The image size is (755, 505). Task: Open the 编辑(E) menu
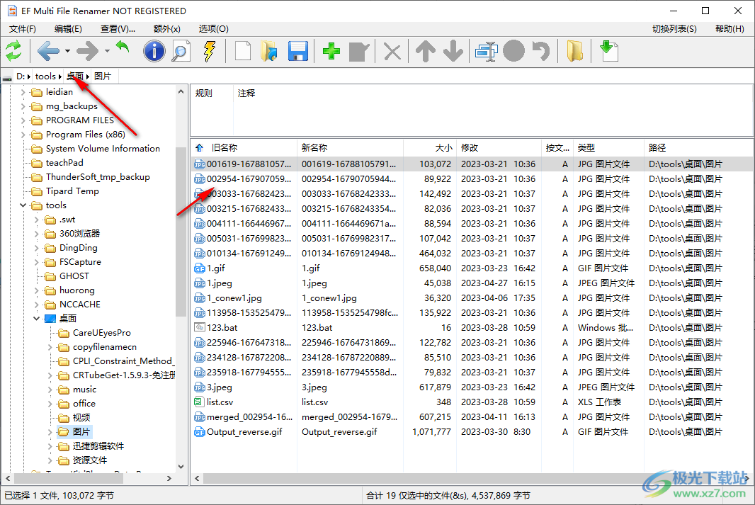point(69,29)
